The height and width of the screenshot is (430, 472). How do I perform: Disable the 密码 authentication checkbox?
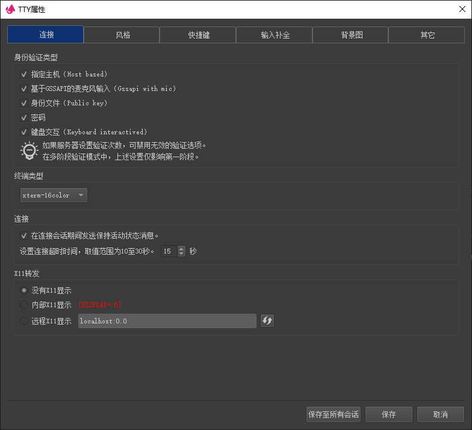24,117
